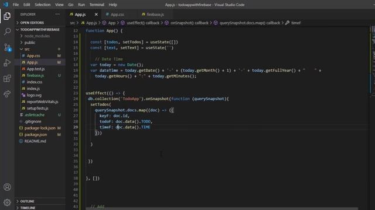
Task: Open the Selection menu
Action: (x=43, y=5)
